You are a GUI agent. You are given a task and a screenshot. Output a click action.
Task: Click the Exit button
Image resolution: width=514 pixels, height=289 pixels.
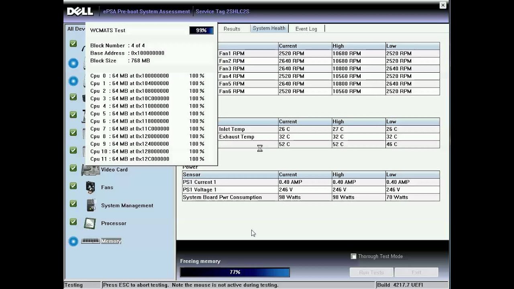click(x=416, y=272)
